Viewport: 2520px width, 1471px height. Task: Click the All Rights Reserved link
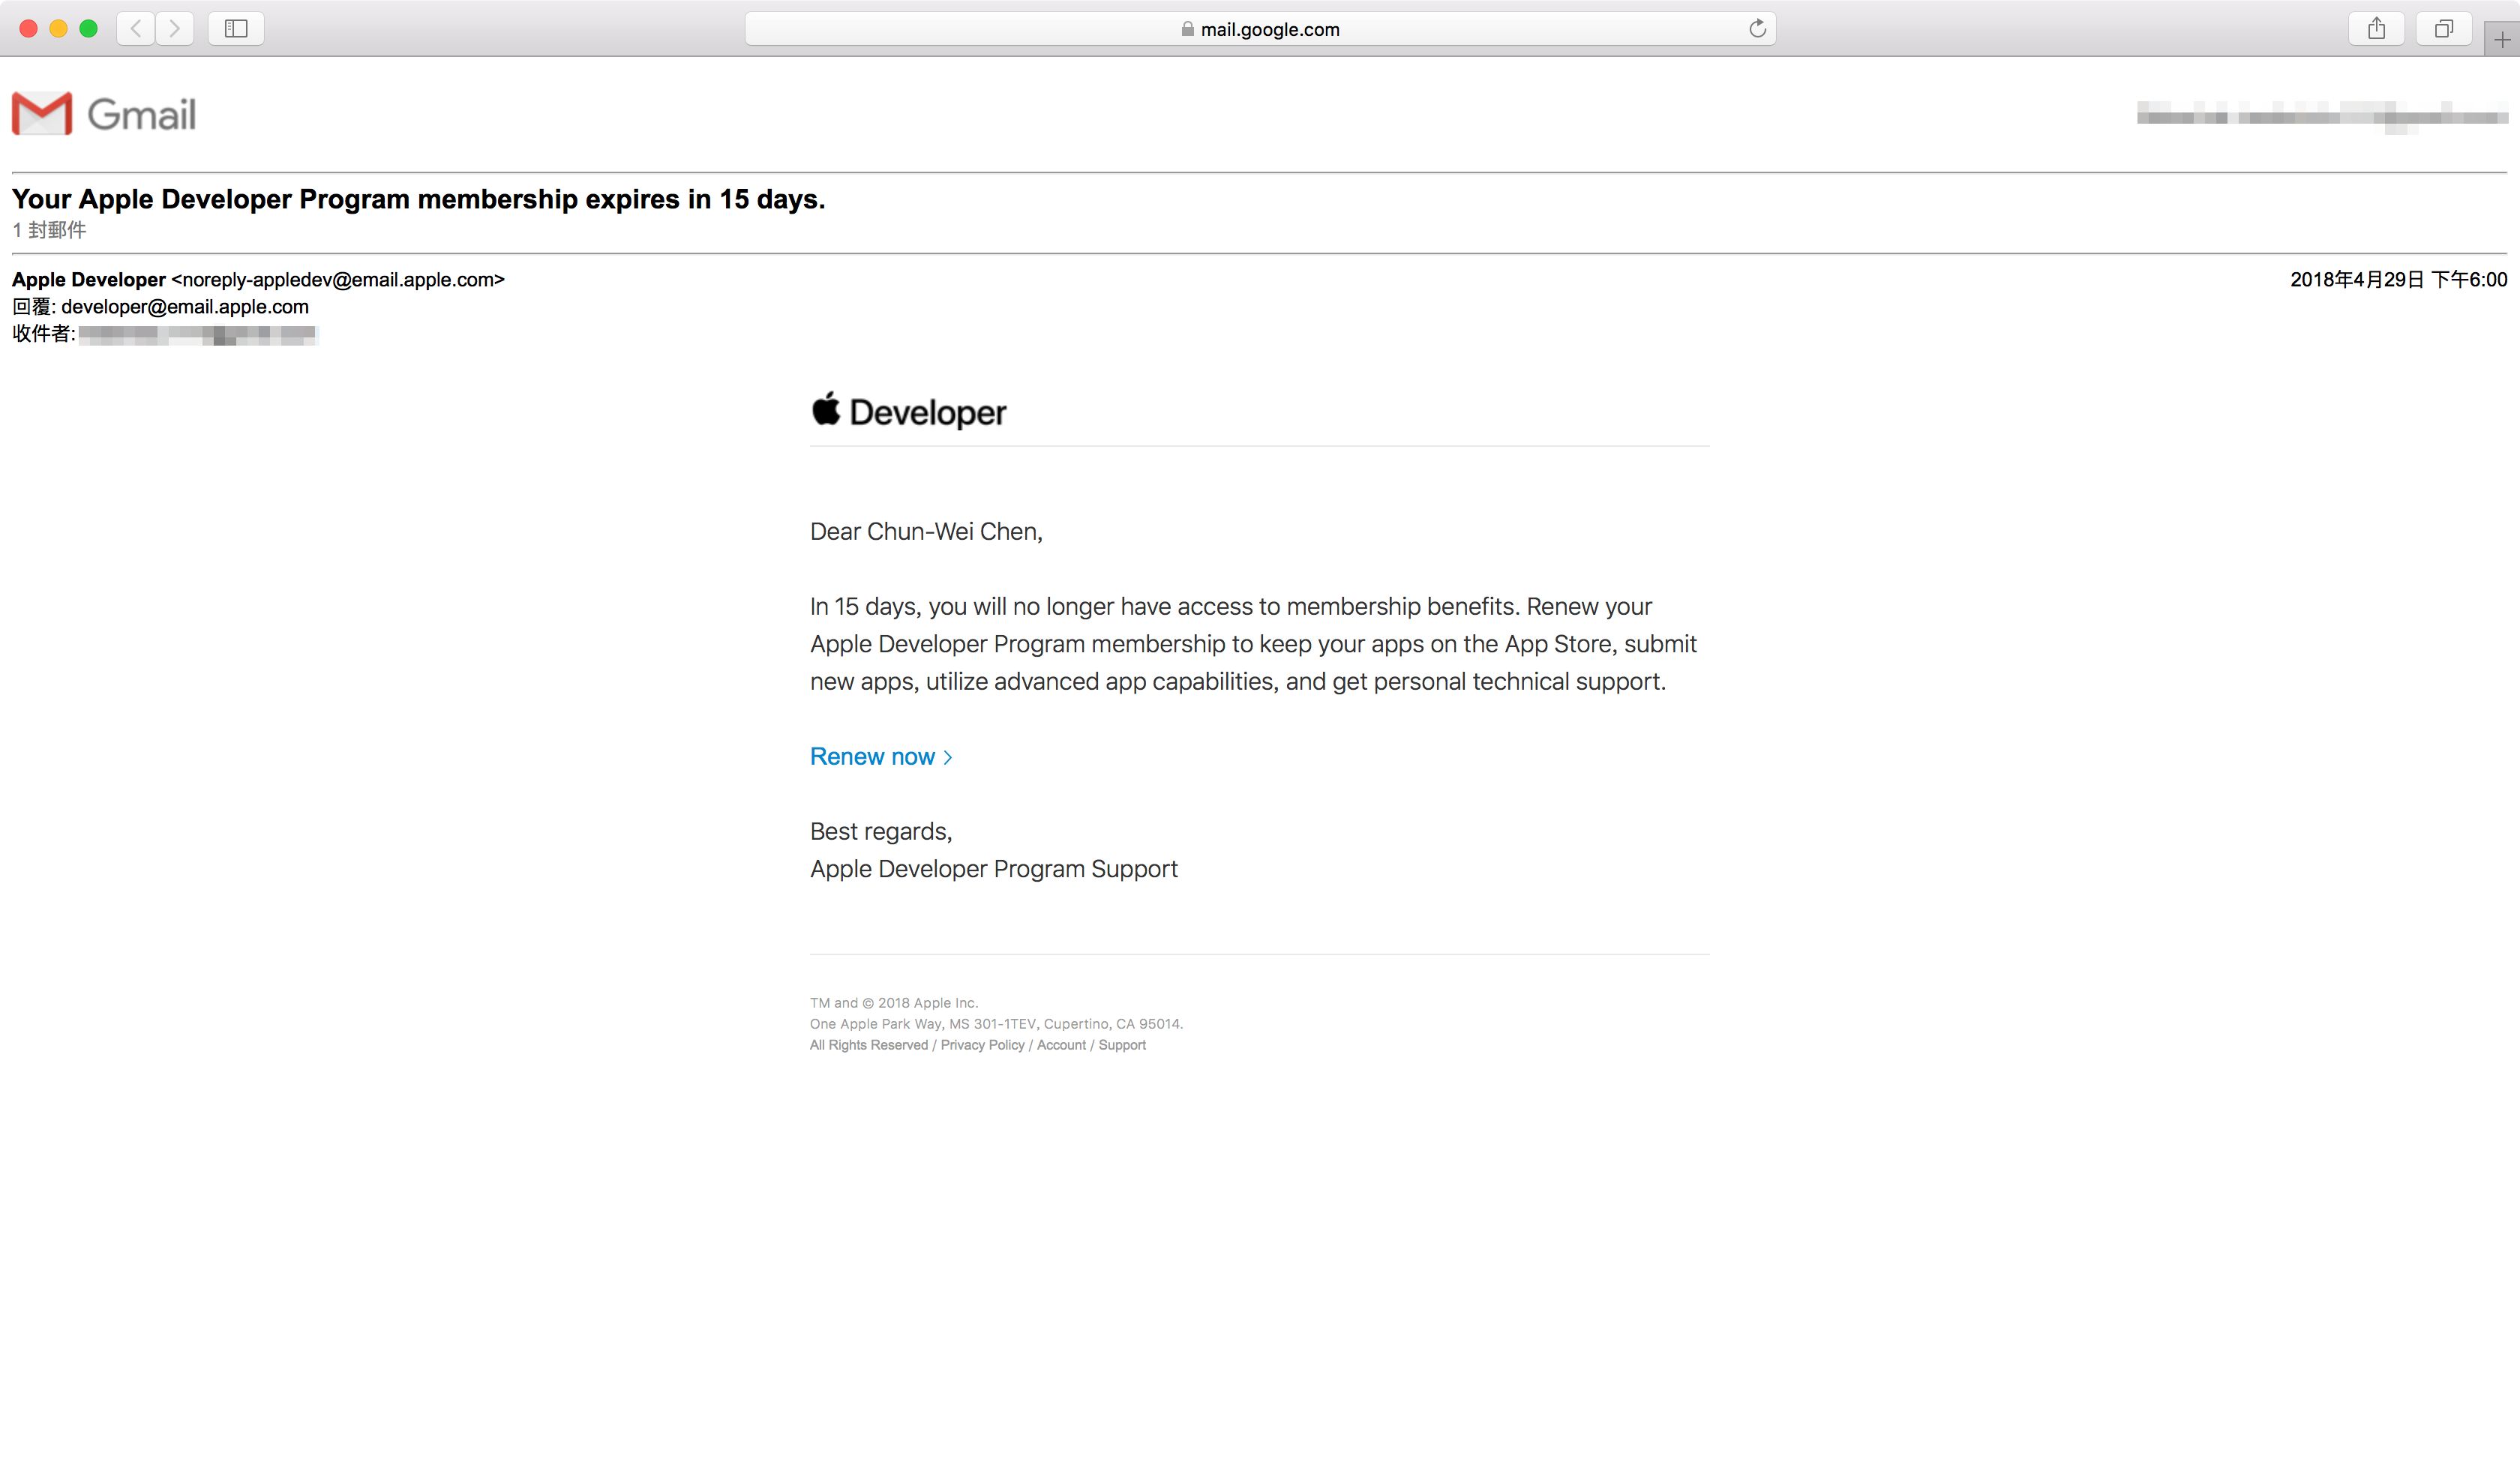click(x=868, y=1044)
